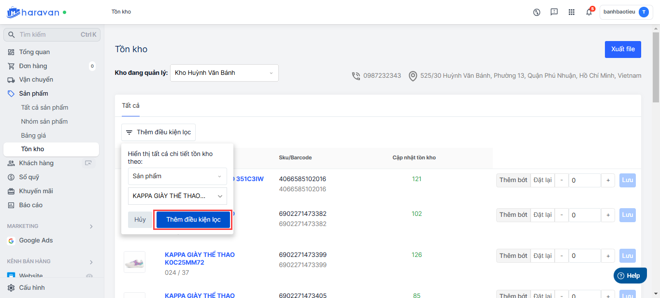This screenshot has width=660, height=298.
Task: Select Đặt lại for SKU 4066585102016
Action: 543,180
